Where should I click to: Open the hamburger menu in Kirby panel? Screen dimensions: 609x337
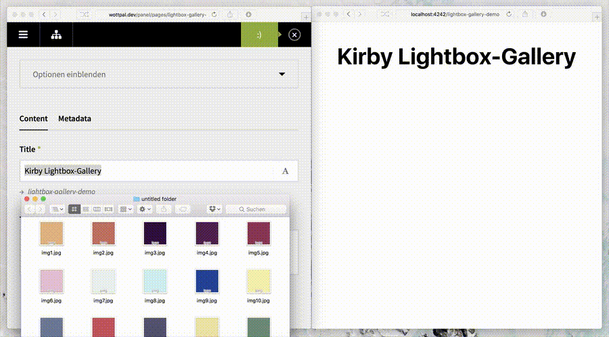coord(23,35)
